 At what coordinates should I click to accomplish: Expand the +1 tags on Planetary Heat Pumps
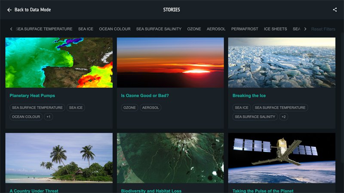[x=48, y=117]
